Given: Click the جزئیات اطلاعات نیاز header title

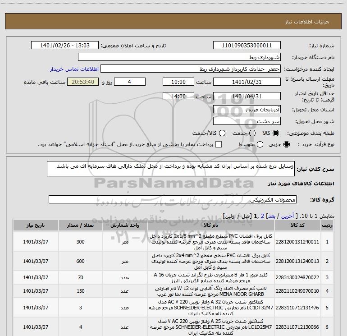Looking at the screenshot, I should pyautogui.click(x=307, y=22).
